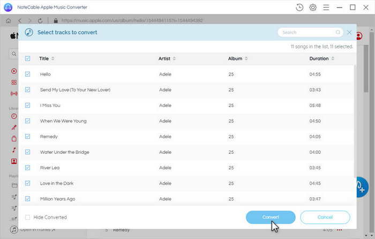375x239 pixels.
Task: Open Albums icon in sidebar
Action: [x=14, y=138]
